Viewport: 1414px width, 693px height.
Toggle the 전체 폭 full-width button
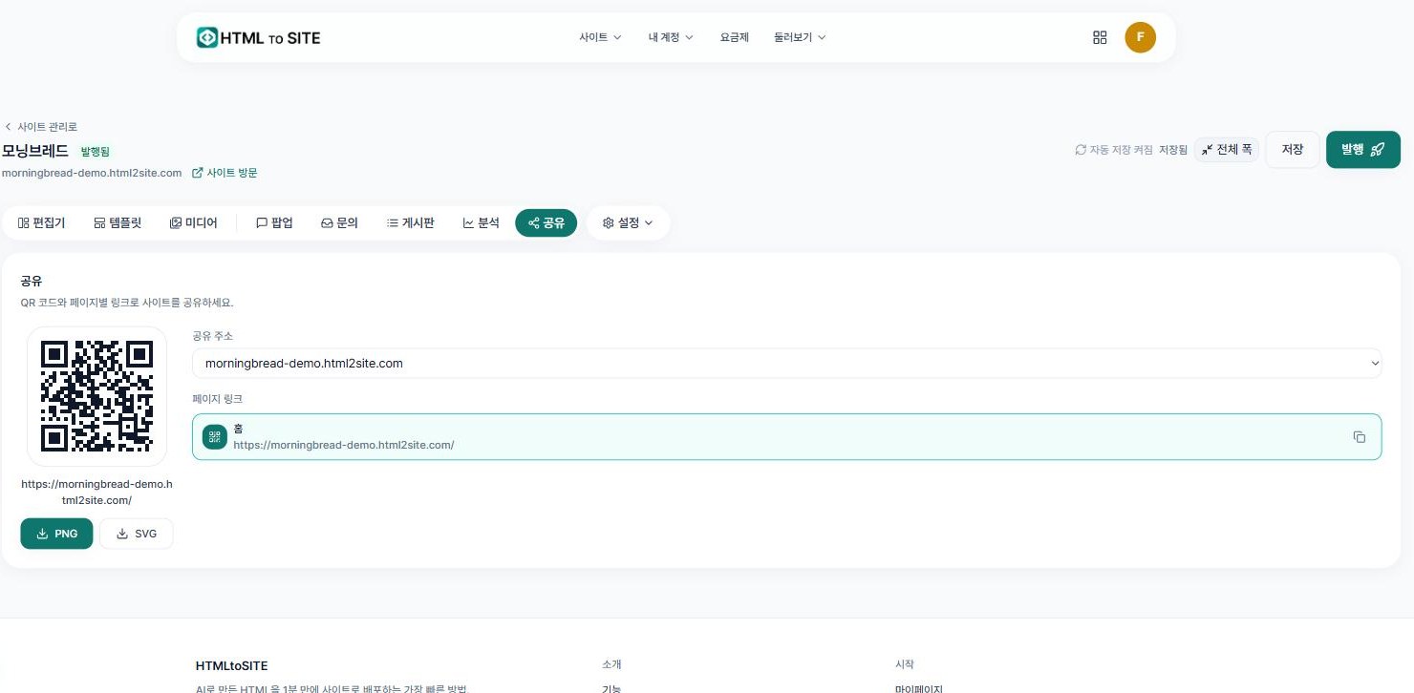(1227, 150)
